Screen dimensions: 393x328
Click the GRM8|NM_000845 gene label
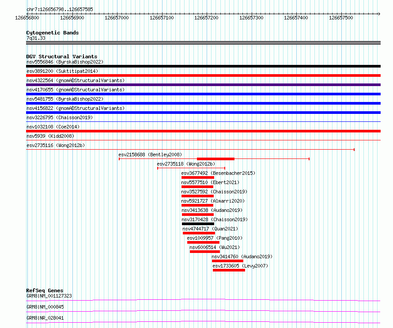point(45,307)
